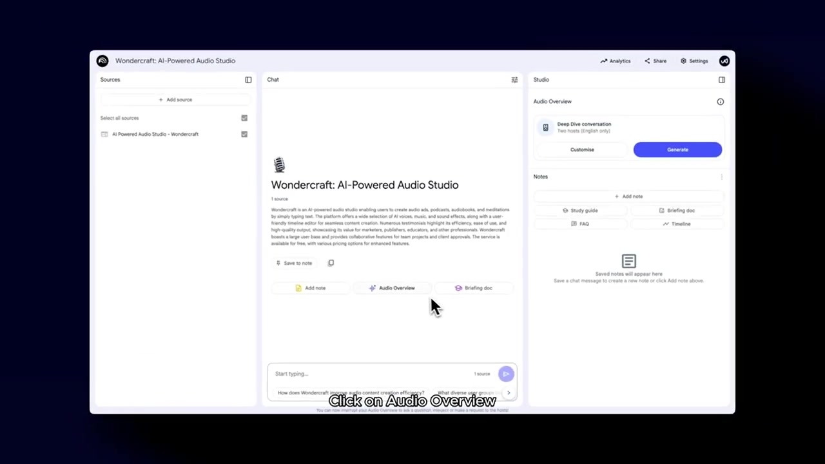
Task: Generate a Study guide
Action: click(579, 211)
